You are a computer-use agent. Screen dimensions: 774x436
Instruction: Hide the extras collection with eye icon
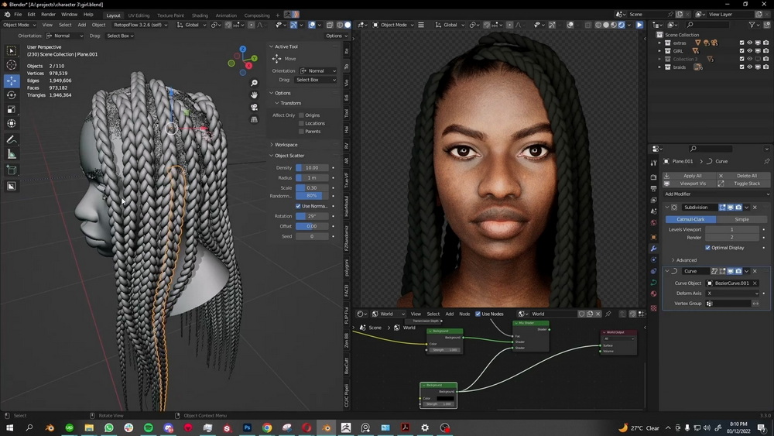click(x=749, y=43)
